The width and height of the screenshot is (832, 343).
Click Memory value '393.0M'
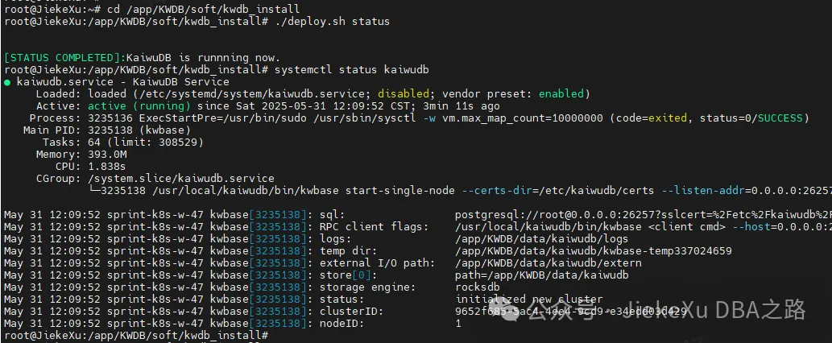[107, 155]
